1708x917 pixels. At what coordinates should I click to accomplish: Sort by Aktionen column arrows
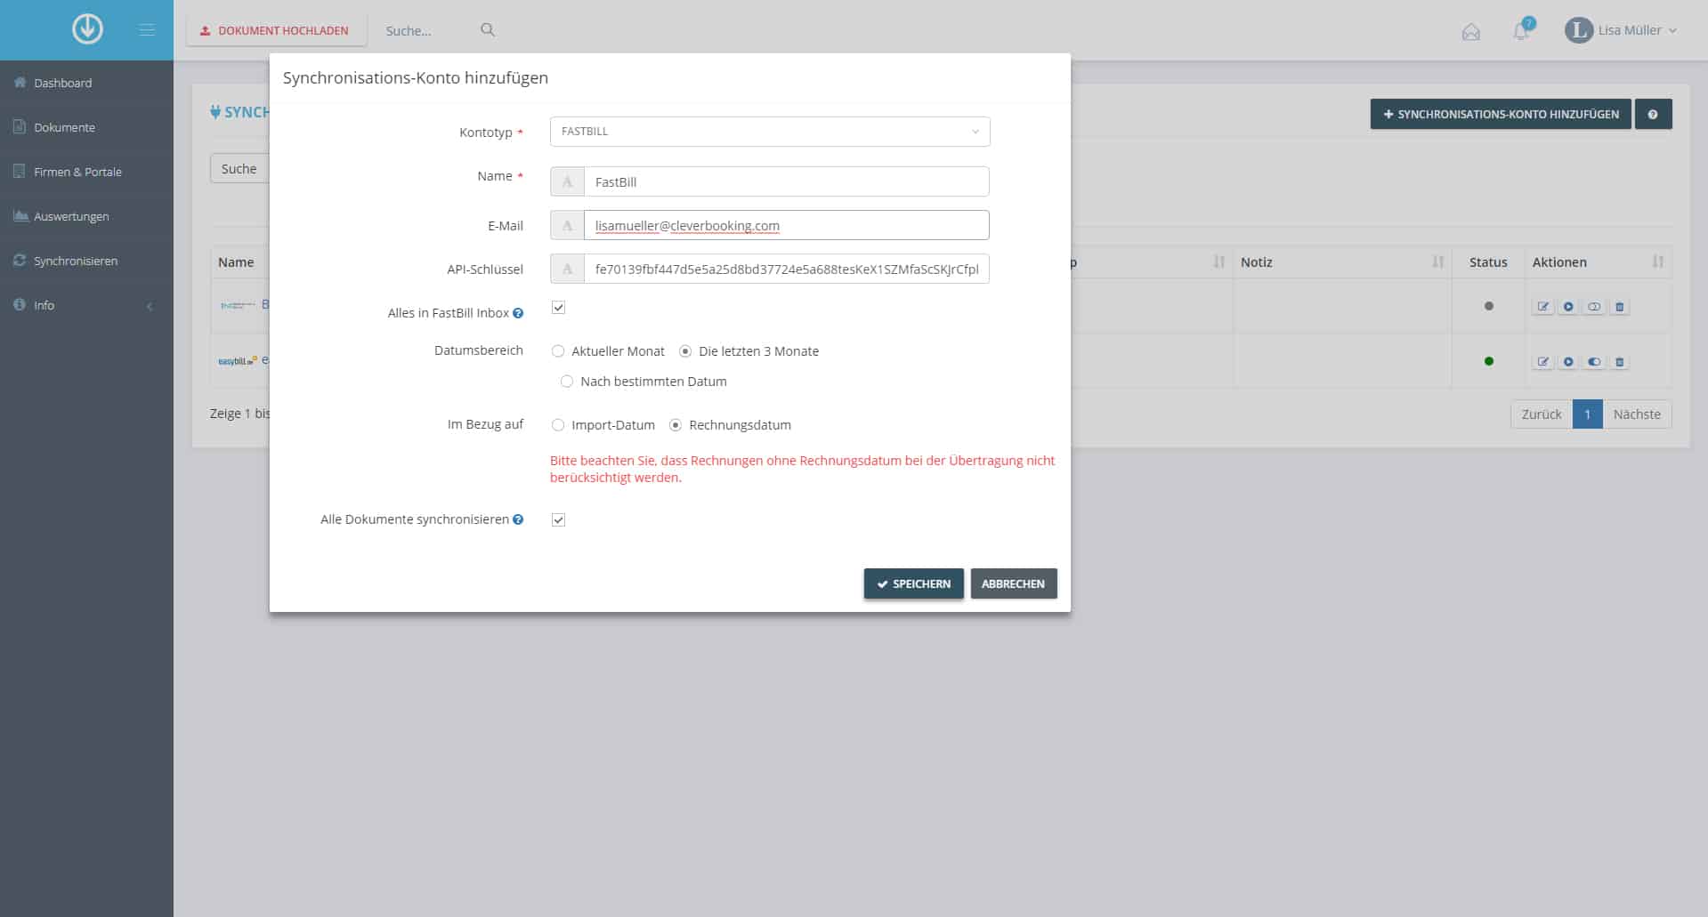(x=1657, y=261)
